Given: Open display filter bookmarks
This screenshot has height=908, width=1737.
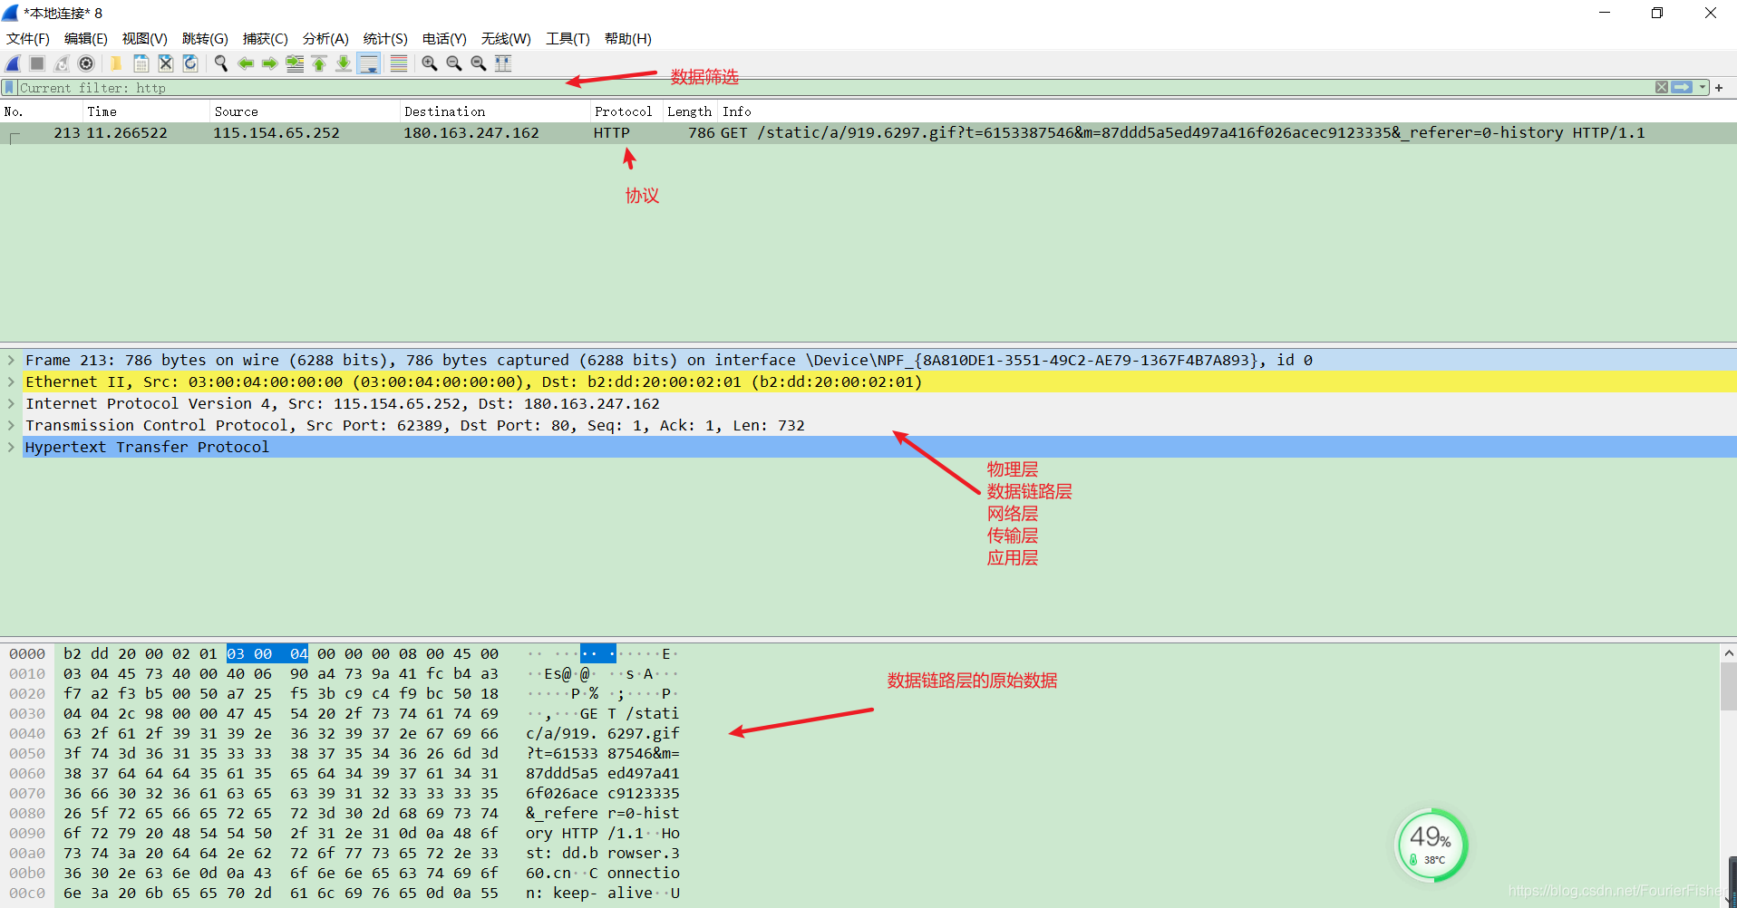Looking at the screenshot, I should tap(9, 88).
